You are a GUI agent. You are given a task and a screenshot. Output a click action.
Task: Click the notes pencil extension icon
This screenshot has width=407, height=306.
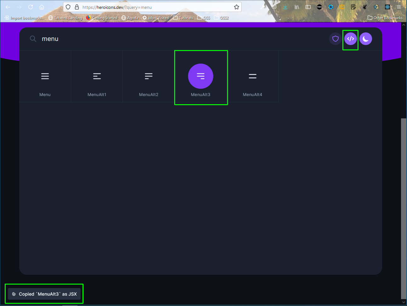pyautogui.click(x=353, y=7)
